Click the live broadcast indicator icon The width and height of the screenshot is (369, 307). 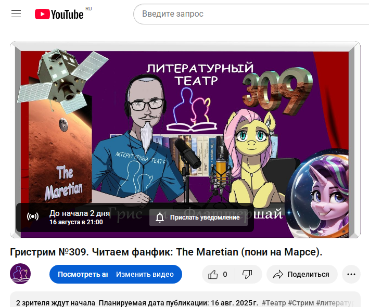coord(33,216)
